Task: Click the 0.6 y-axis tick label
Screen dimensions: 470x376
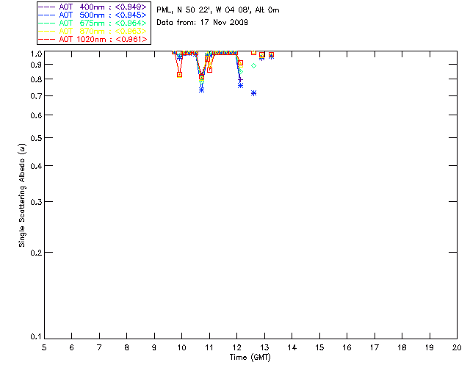Action: tap(36, 115)
